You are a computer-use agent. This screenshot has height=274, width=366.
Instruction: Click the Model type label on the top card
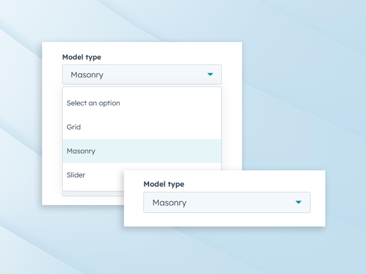pyautogui.click(x=81, y=57)
